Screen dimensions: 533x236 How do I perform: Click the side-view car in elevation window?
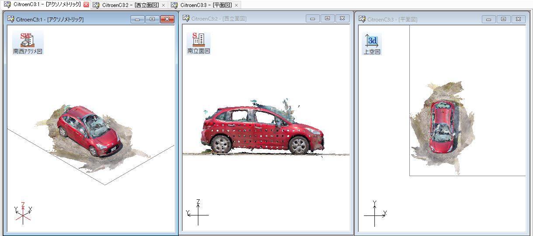coord(262,130)
